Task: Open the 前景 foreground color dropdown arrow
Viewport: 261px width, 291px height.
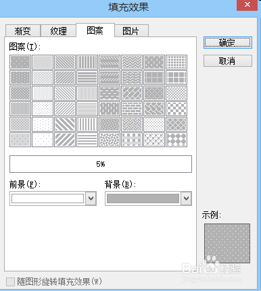Action: coord(91,199)
